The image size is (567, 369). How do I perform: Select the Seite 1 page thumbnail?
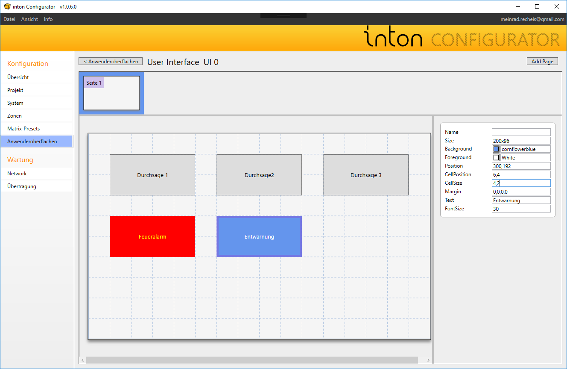click(x=111, y=93)
